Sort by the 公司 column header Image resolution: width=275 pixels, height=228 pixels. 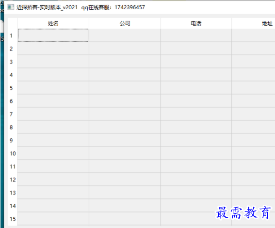125,23
